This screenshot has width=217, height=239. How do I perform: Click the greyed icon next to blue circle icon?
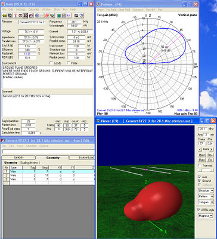(42, 16)
